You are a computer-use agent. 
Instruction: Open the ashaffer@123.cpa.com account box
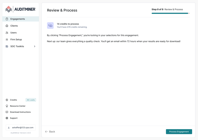click(x=21, y=128)
